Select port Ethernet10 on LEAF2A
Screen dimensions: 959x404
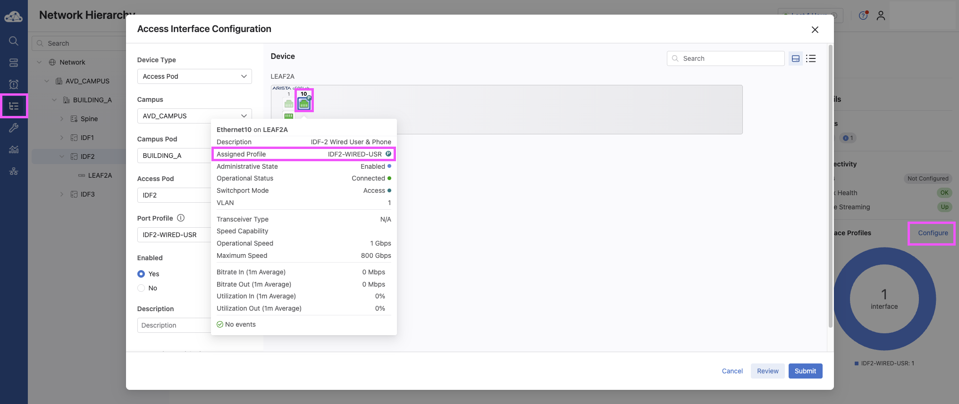304,103
